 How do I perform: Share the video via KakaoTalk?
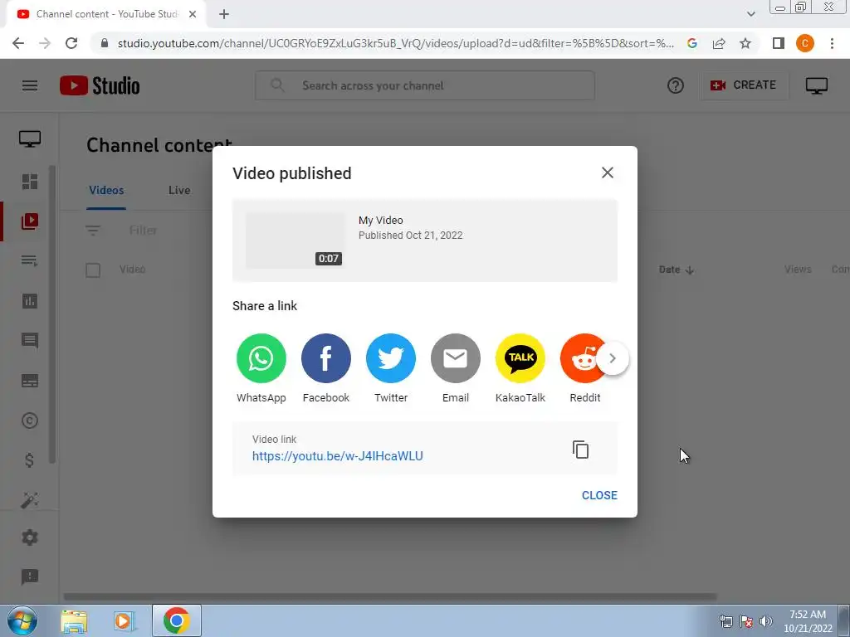pos(520,358)
